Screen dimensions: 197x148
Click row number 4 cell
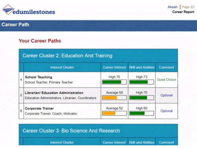click(21, 80)
